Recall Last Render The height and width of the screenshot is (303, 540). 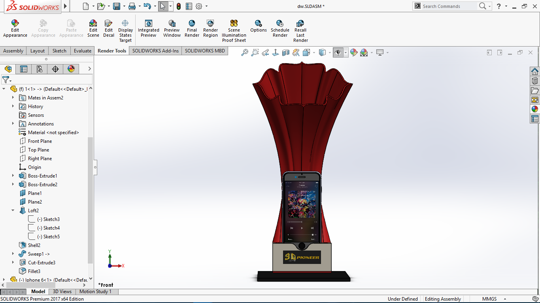coord(300,31)
